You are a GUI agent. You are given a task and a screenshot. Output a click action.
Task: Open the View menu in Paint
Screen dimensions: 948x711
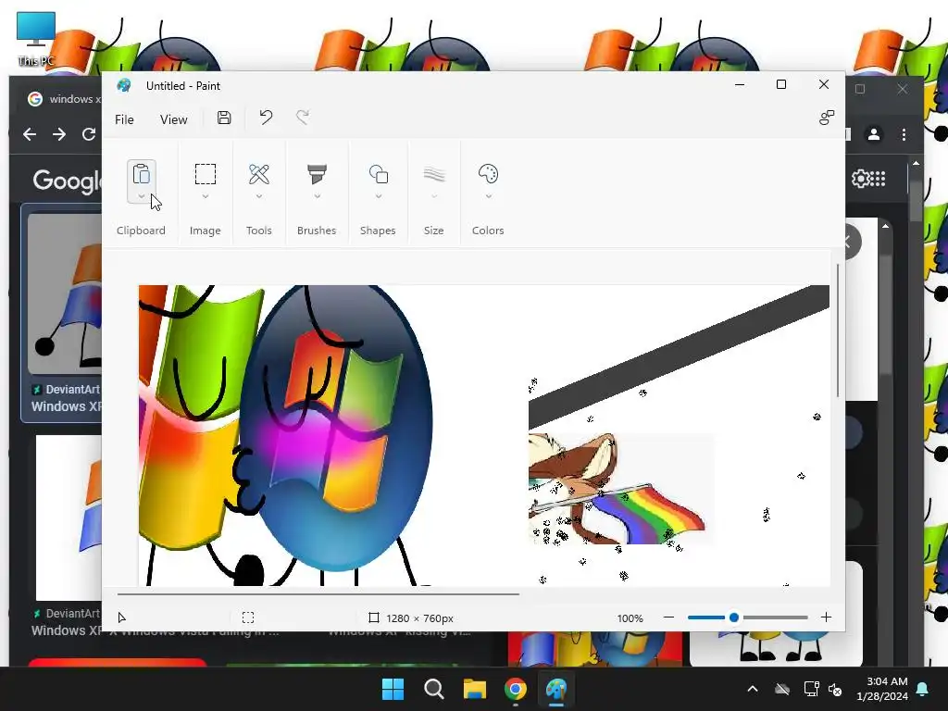tap(173, 119)
